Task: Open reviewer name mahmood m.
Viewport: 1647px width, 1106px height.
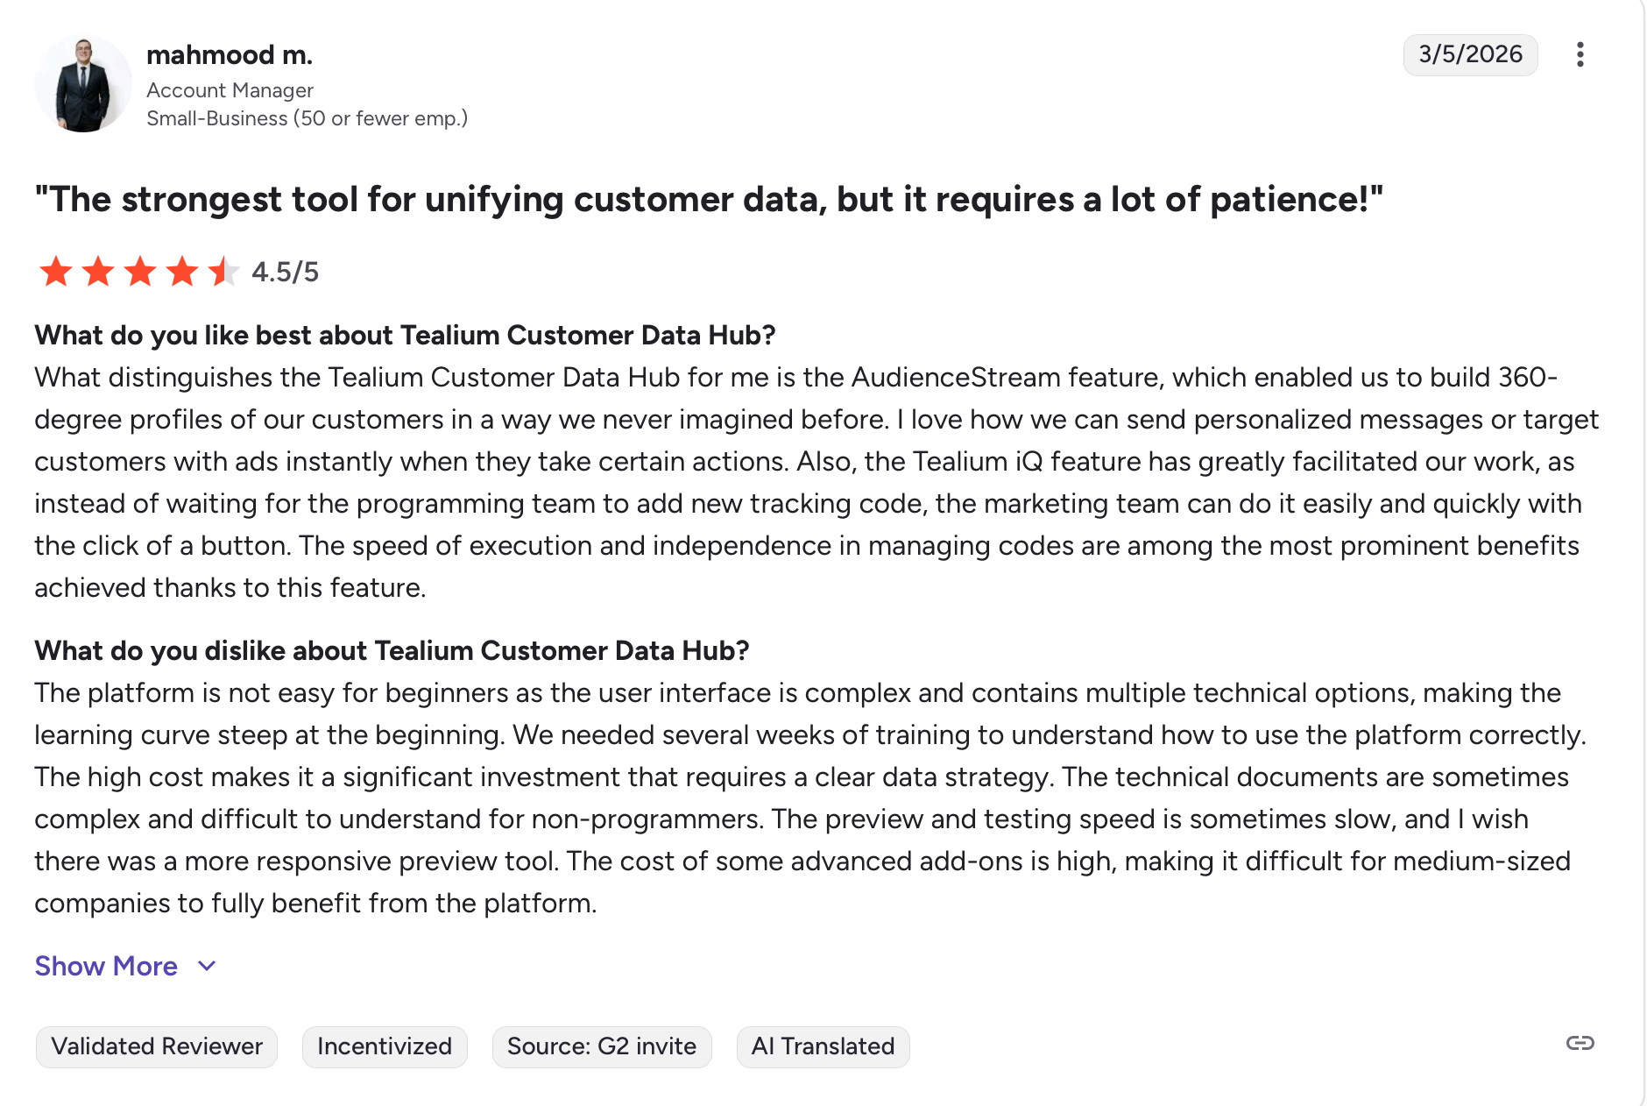Action: 230,55
